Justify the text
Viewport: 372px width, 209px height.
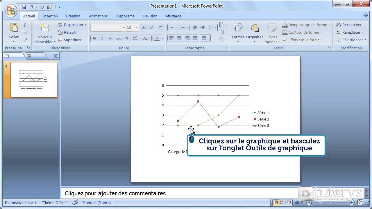[195, 38]
